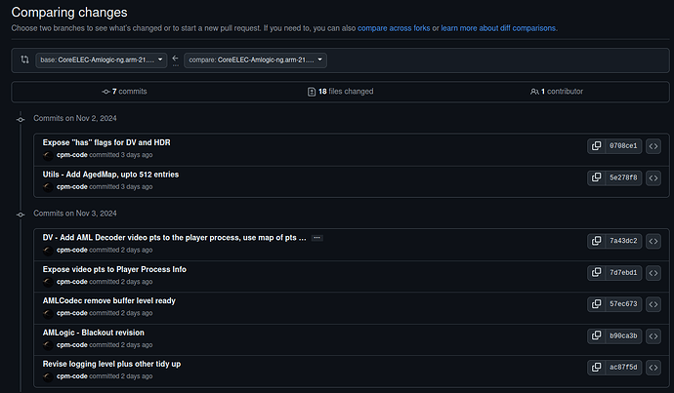Open the 1 contributor tab
Image resolution: width=674 pixels, height=393 pixels.
[551, 92]
